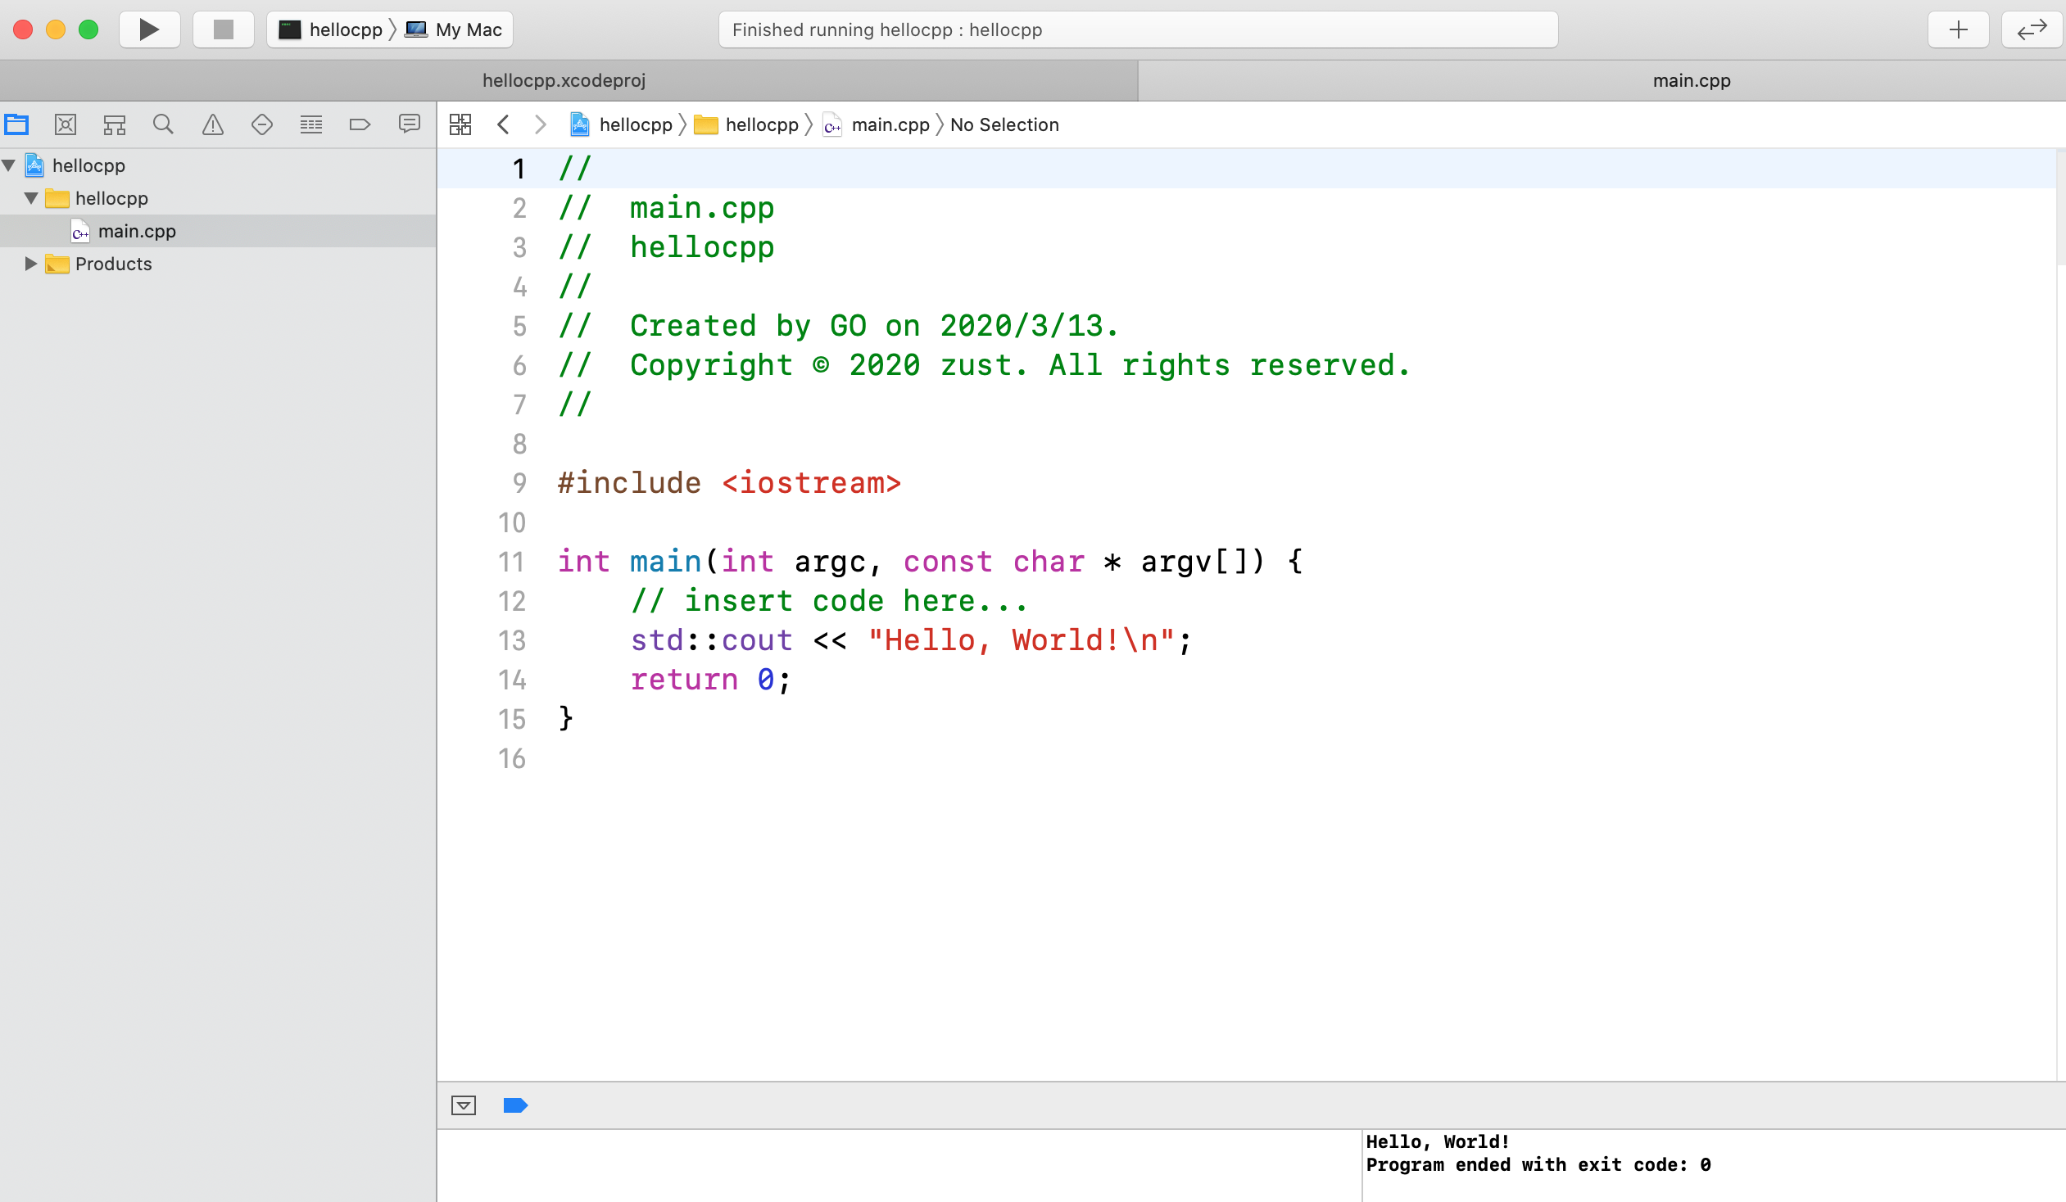The height and width of the screenshot is (1202, 2066).
Task: Hide the debug area with toggle button
Action: click(463, 1105)
